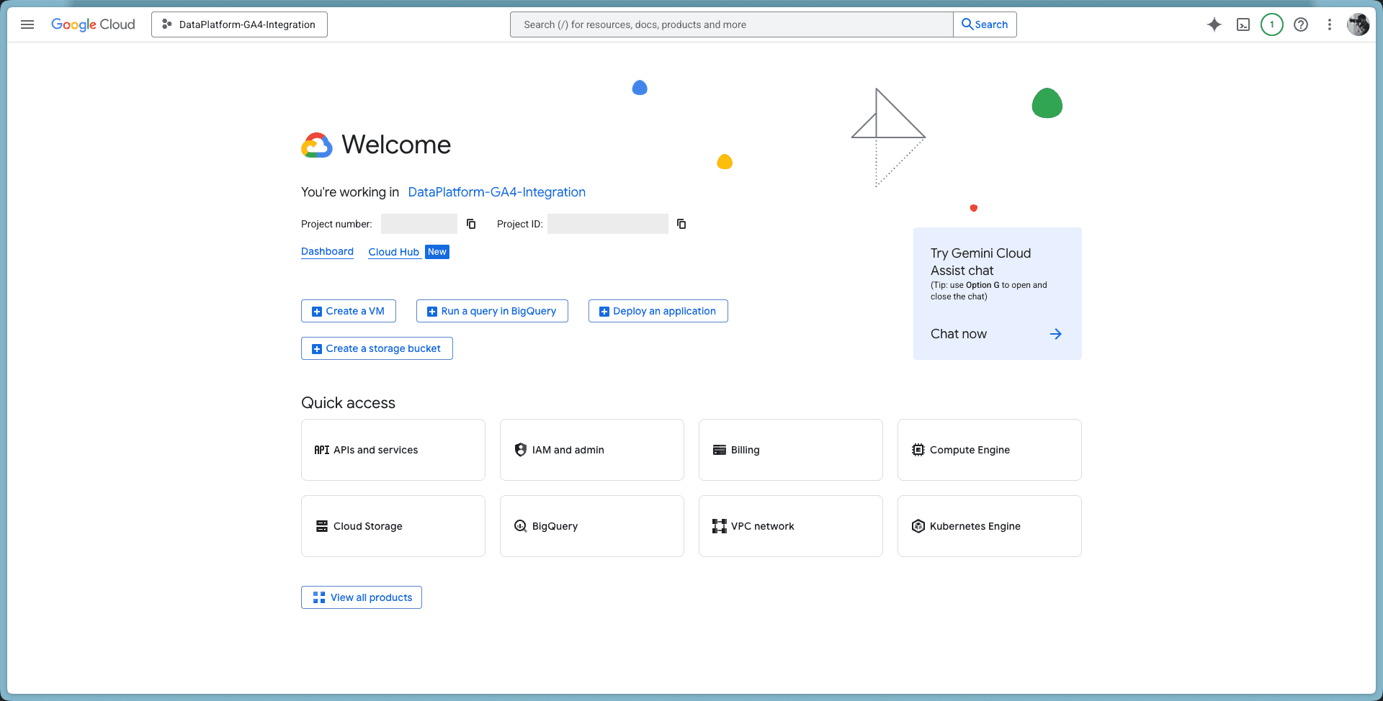
Task: Open the main navigation hamburger menu
Action: tap(27, 24)
